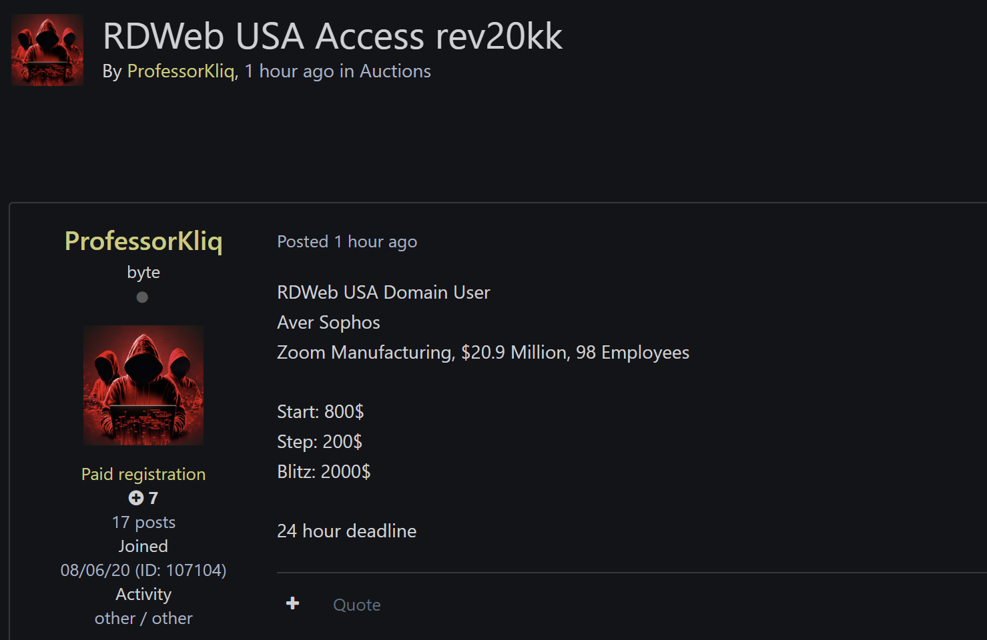The width and height of the screenshot is (987, 640).
Task: Click the reputation plus icon near the 7
Action: 135,497
